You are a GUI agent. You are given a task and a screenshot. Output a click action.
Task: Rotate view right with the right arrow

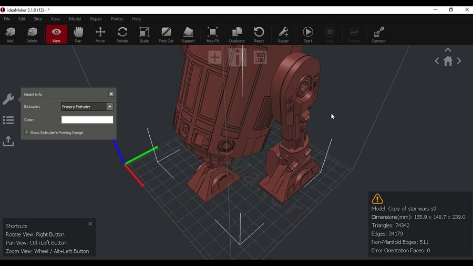[x=459, y=61]
